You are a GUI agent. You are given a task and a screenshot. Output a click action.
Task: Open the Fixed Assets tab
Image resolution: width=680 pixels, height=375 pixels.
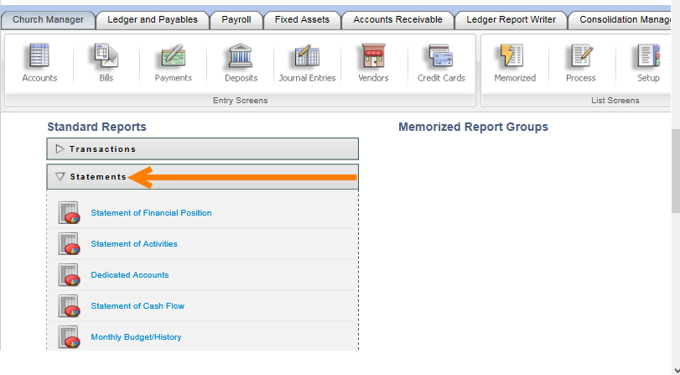tap(302, 19)
